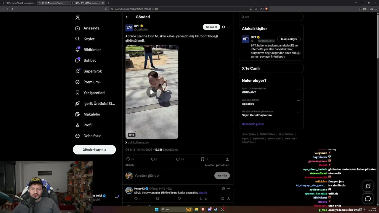379x213 pixels.
Task: Click the Makaleler icon
Action: pos(77,114)
